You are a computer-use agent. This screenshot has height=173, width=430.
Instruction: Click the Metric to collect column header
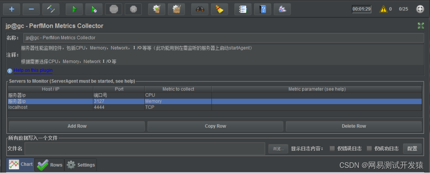178,89
